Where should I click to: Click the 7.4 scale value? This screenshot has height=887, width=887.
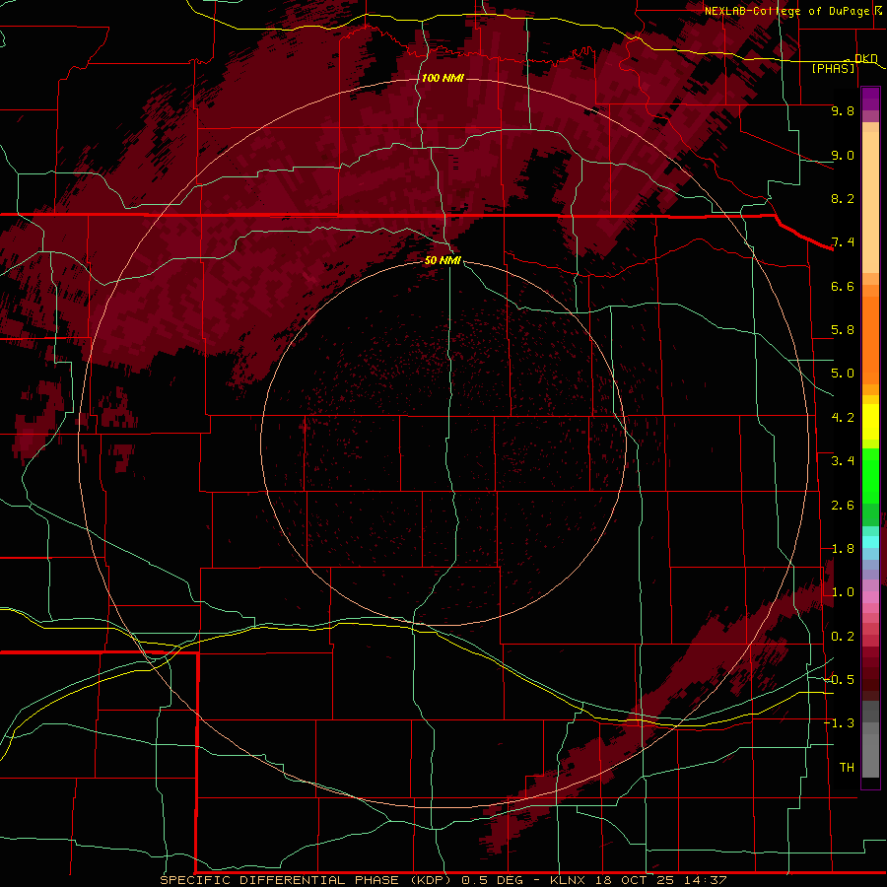click(843, 242)
